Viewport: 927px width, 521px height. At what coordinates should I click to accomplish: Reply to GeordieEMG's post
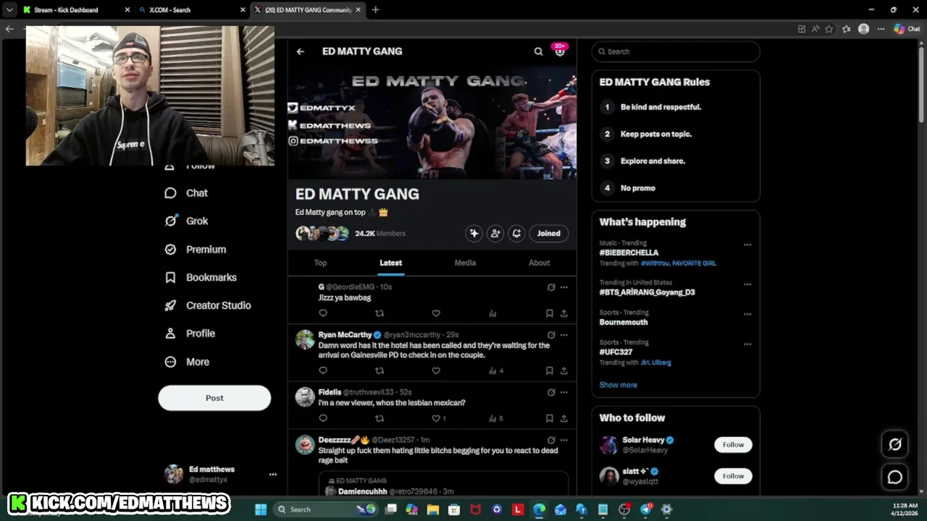[323, 313]
